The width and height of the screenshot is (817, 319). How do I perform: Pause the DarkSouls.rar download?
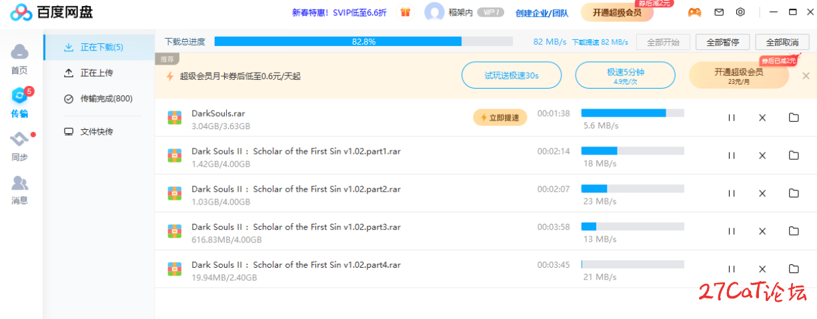[x=732, y=118]
